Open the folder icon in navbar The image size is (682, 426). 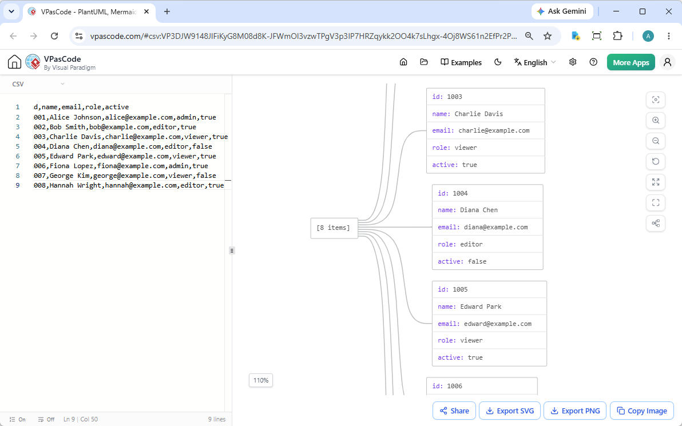click(x=423, y=62)
